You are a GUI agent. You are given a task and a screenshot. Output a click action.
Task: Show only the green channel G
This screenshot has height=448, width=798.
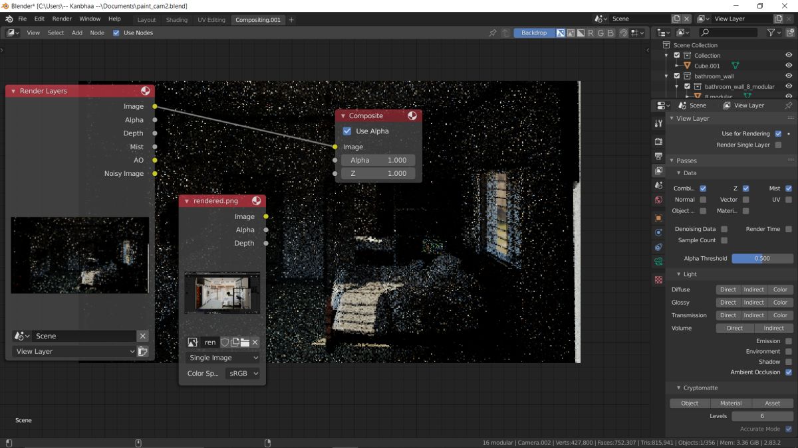point(600,33)
